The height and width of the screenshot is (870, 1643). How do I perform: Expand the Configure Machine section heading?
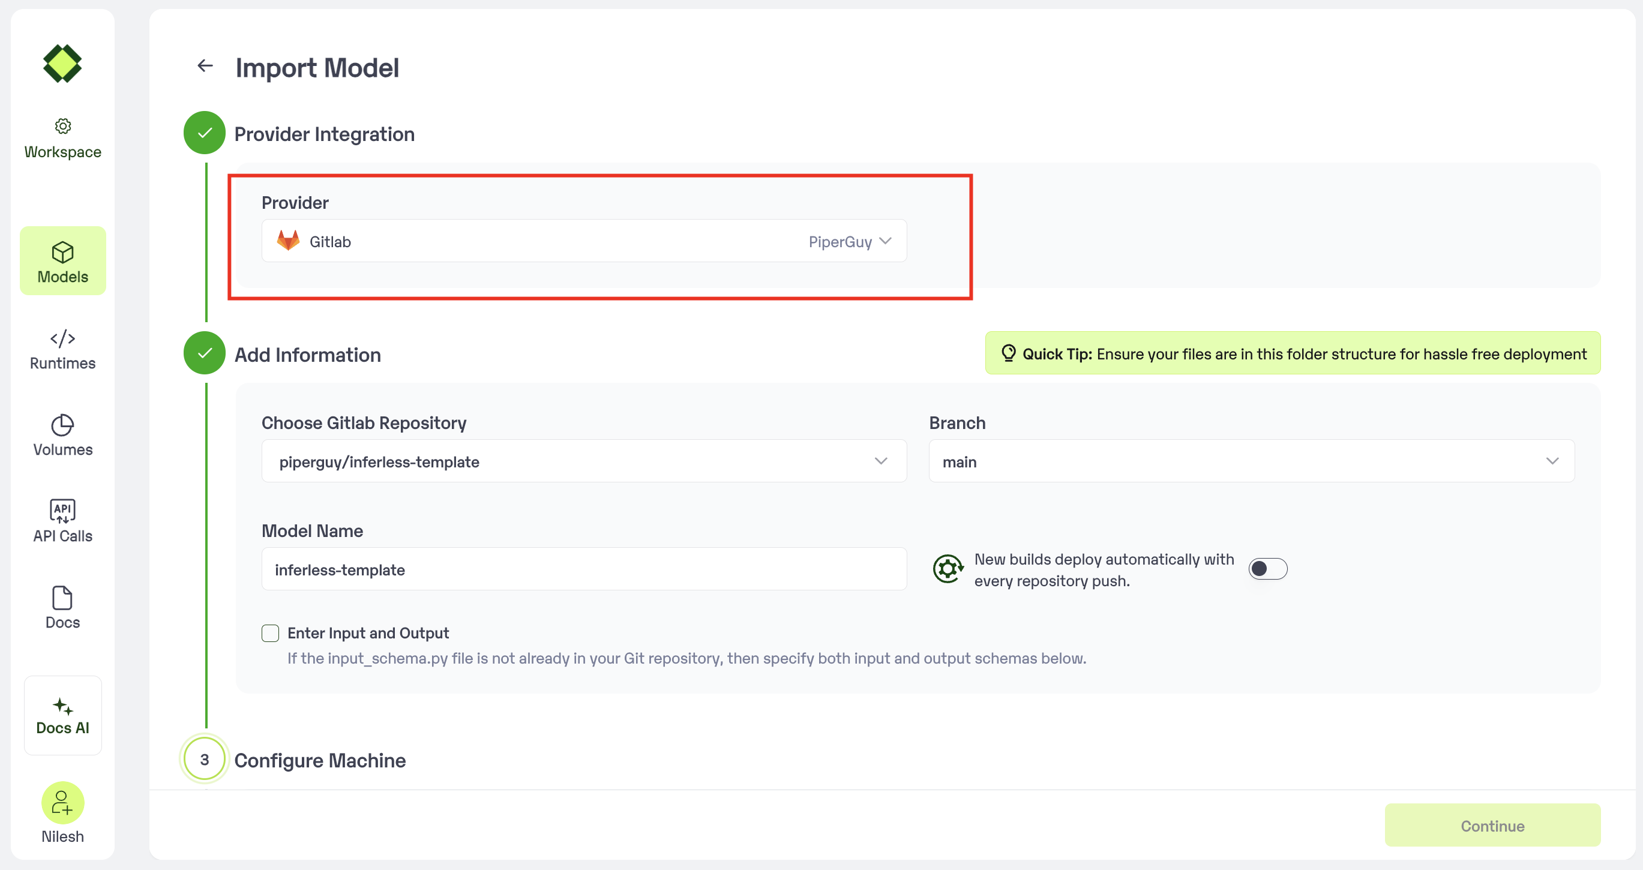point(320,760)
